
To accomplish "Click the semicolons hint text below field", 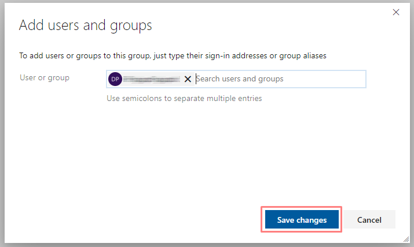I will (184, 98).
